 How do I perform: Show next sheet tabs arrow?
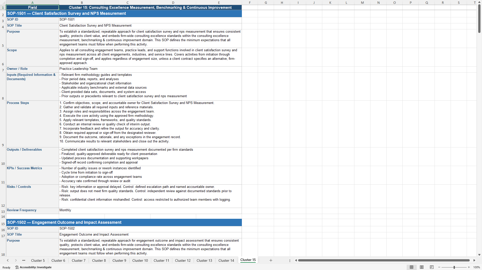[x=16, y=260]
